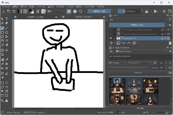
Task: Open AI Image Generation settings gear
Action: coord(170,51)
